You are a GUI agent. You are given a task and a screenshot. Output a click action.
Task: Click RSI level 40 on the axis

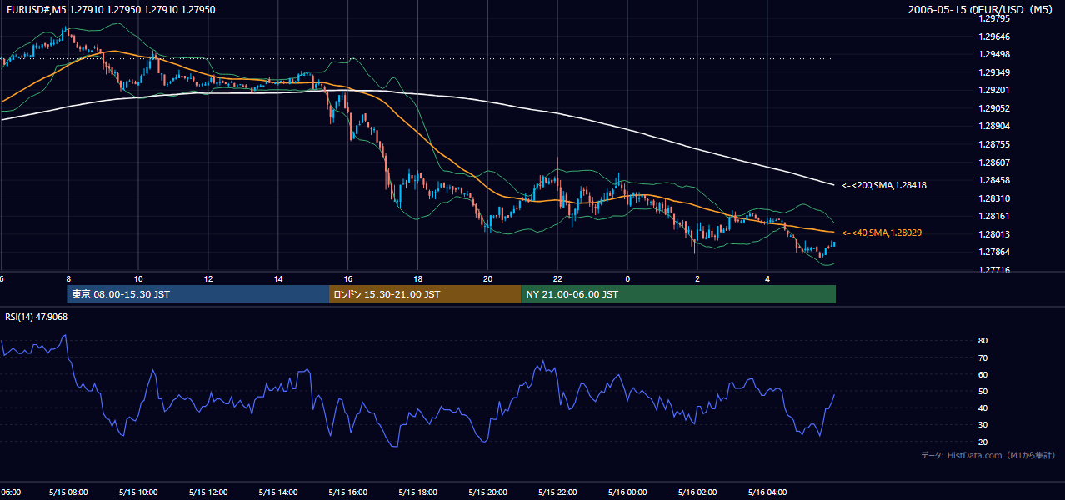983,407
